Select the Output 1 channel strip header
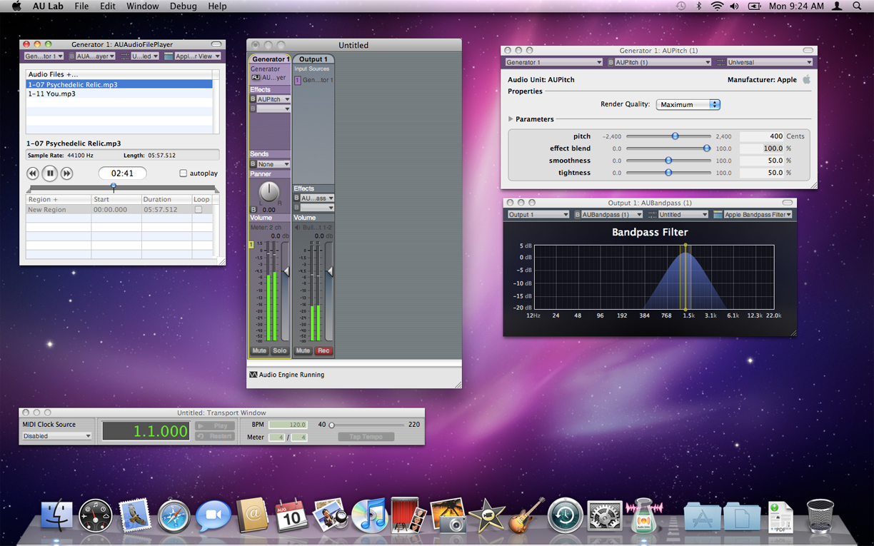 click(x=313, y=59)
